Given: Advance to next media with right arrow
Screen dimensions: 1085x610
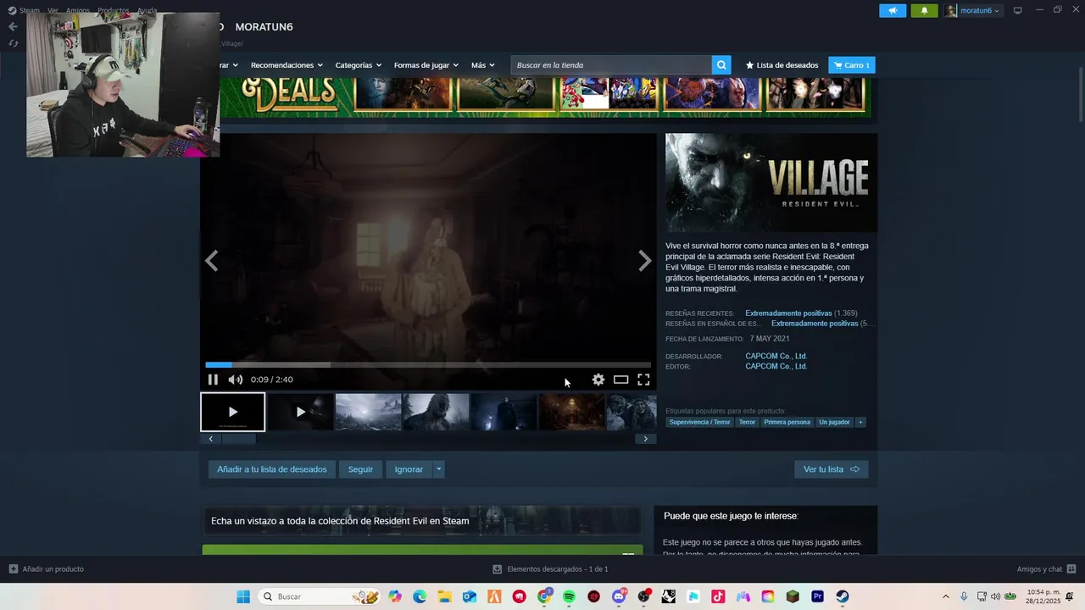Looking at the screenshot, I should 645,261.
